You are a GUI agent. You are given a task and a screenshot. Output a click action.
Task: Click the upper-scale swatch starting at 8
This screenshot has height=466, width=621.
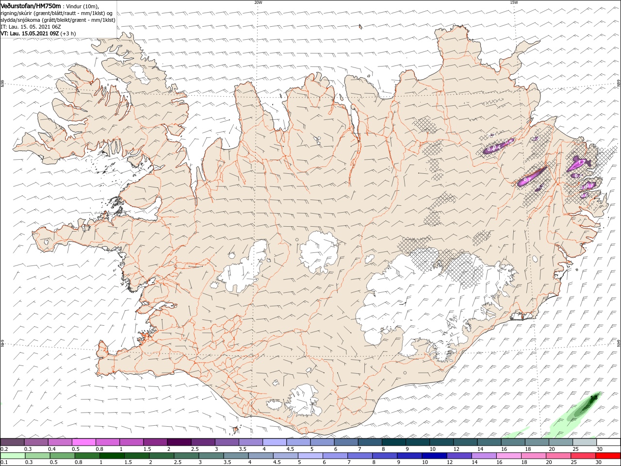(394, 442)
